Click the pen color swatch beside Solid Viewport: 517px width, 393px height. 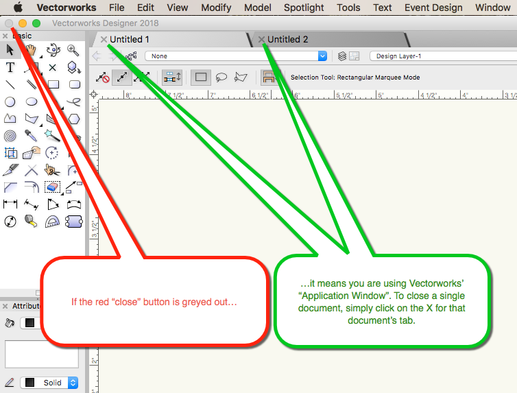[29, 383]
